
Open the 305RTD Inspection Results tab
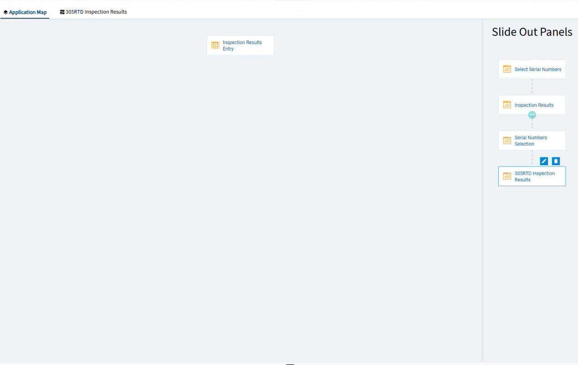pos(96,12)
